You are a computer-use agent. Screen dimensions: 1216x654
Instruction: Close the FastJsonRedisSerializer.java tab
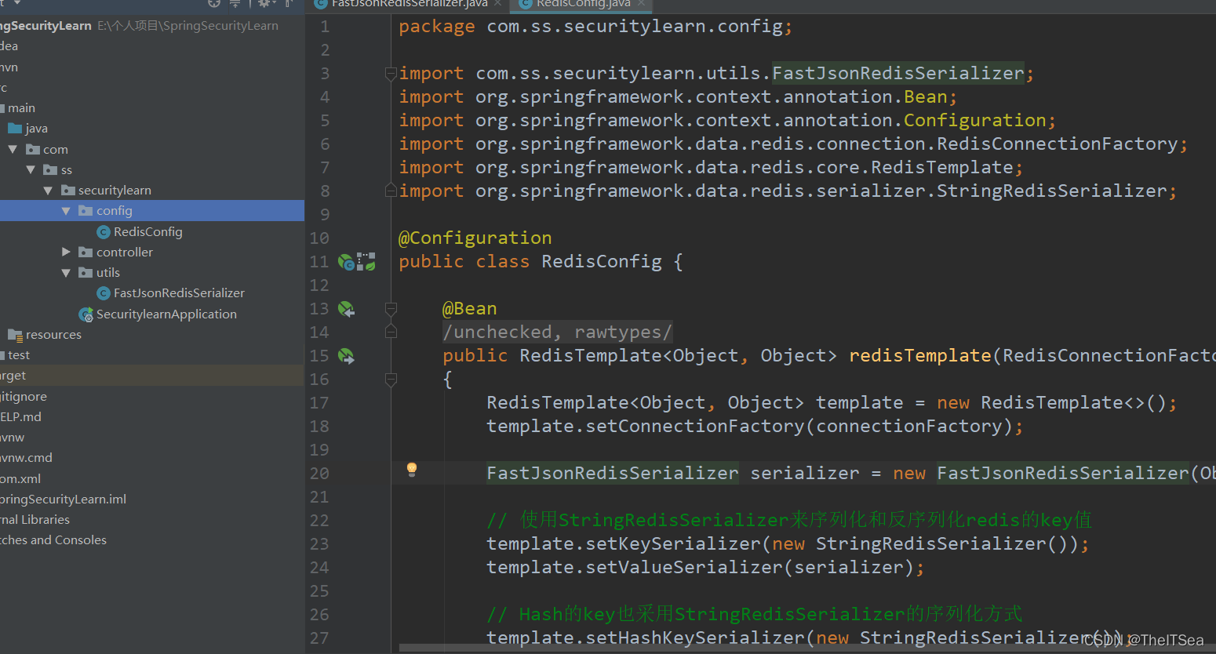[497, 4]
